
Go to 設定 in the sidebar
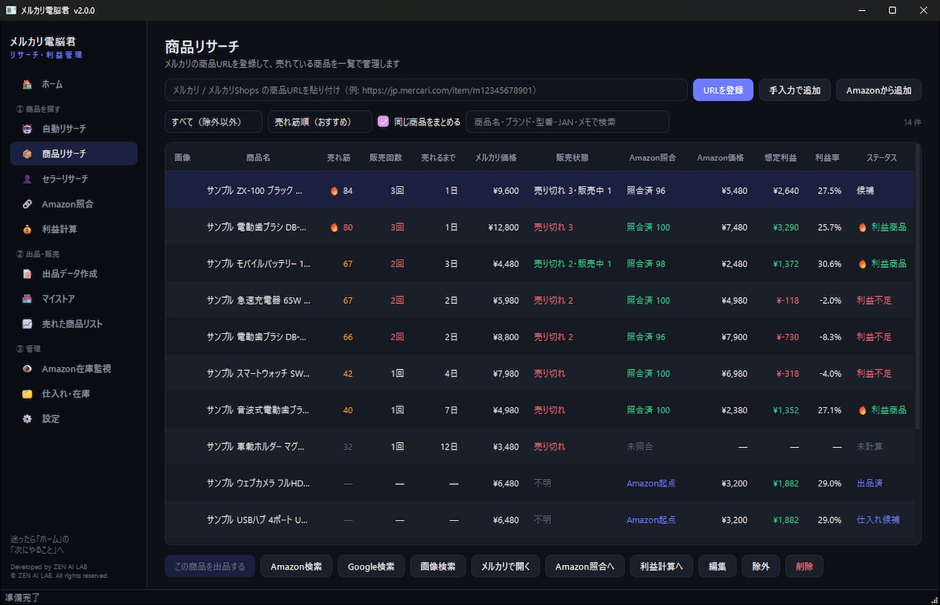74,419
